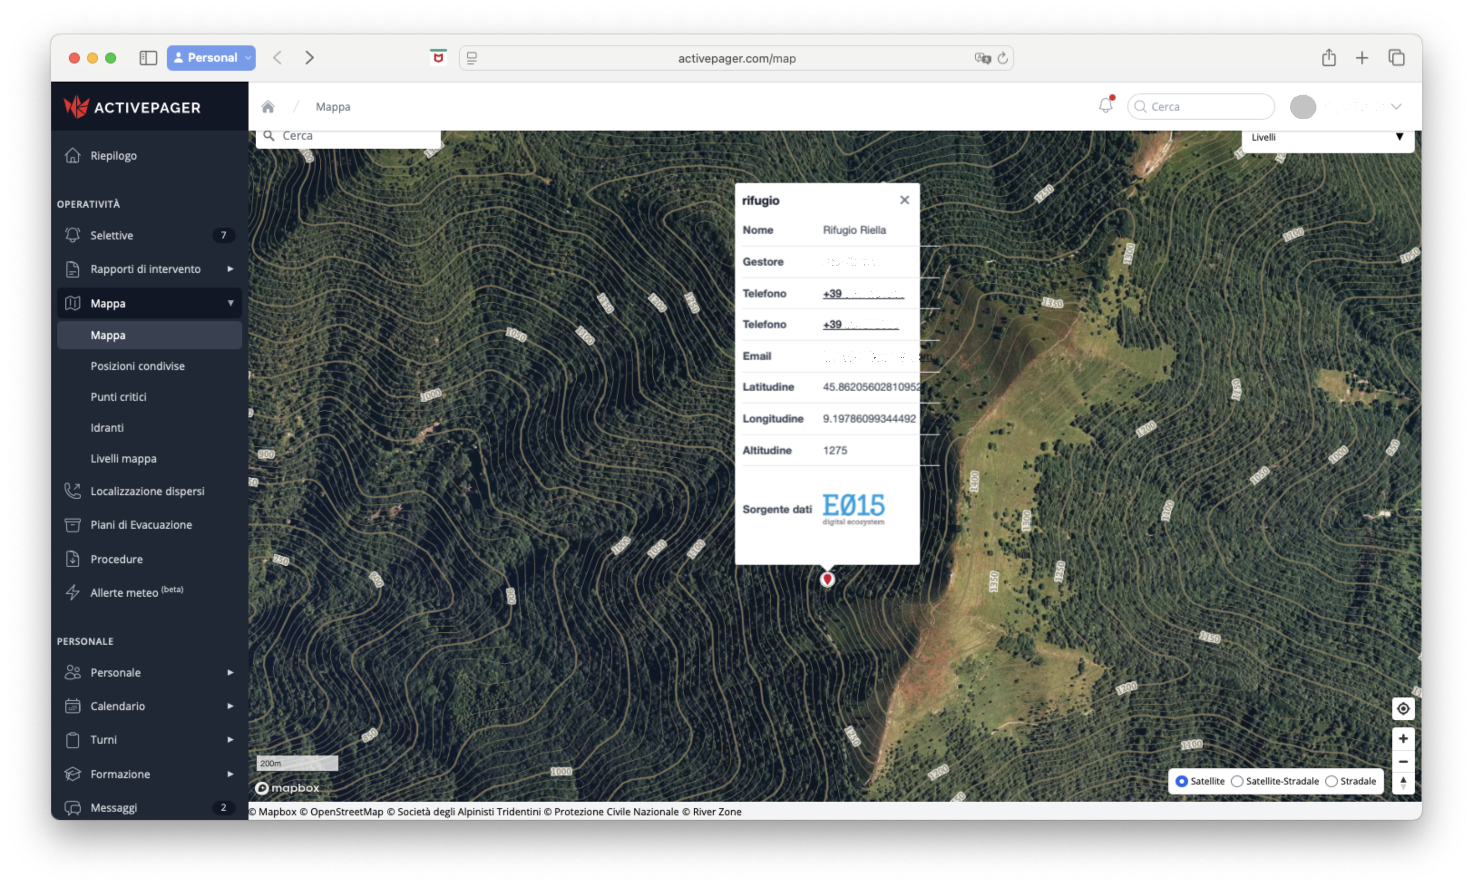Image resolution: width=1473 pixels, height=887 pixels.
Task: Select the Satellite-Stradale map style
Action: pos(1237,781)
